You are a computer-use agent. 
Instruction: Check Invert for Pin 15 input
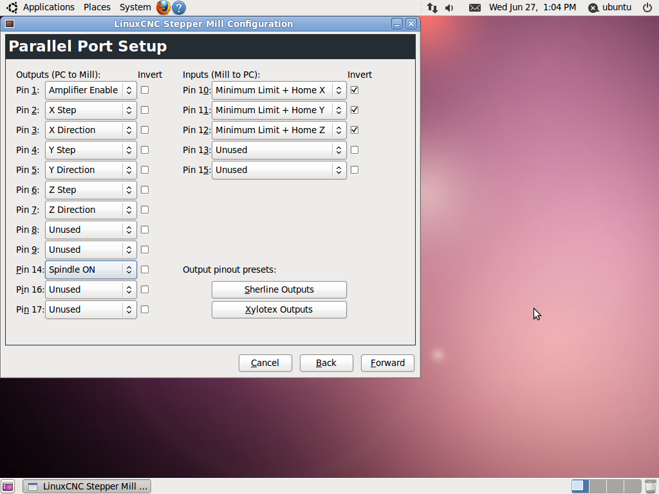pos(355,170)
